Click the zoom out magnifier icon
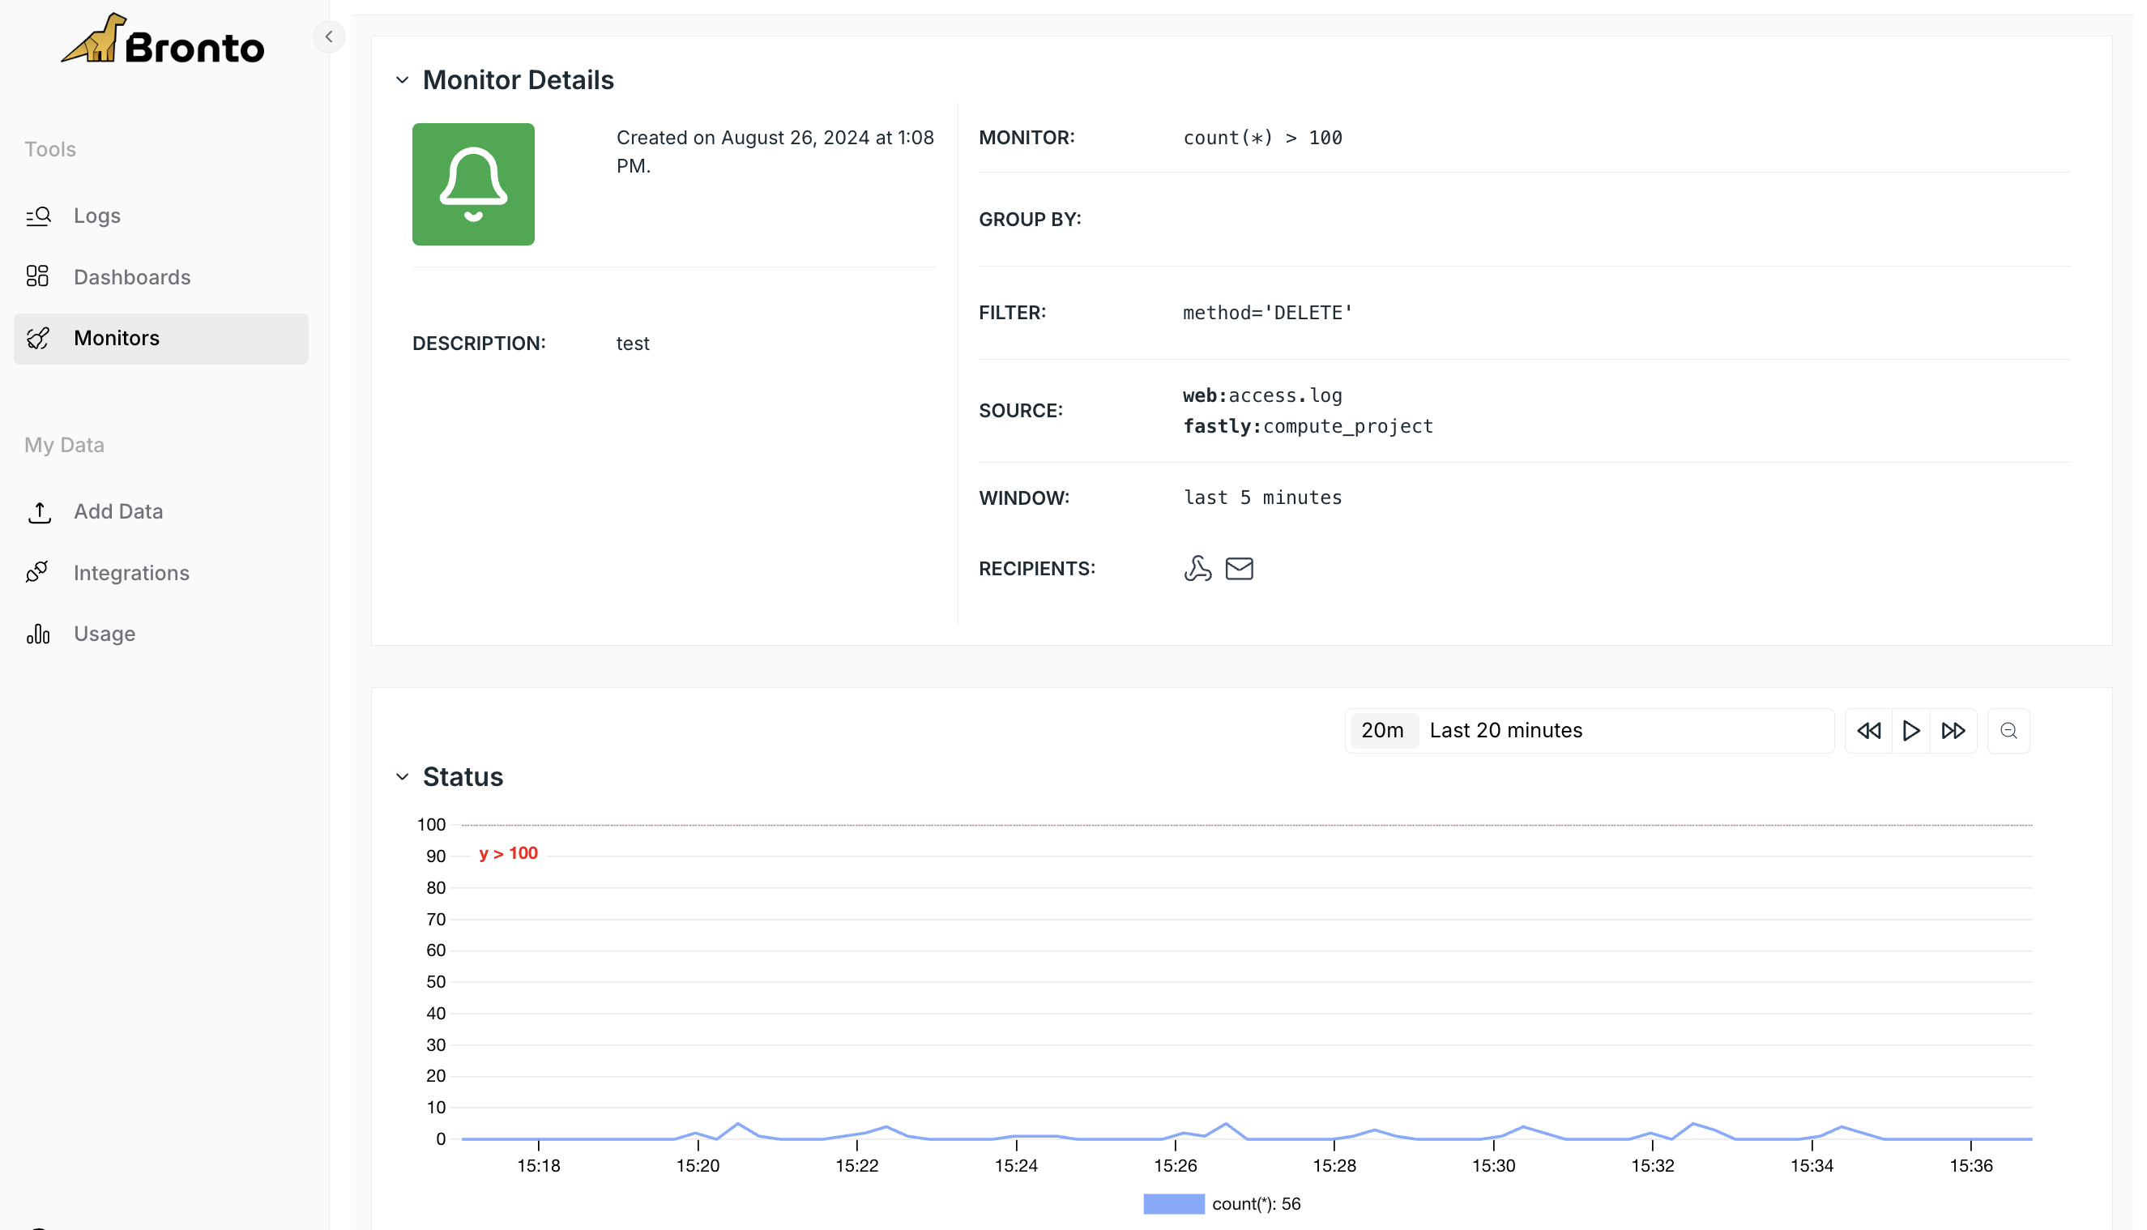Image resolution: width=2147 pixels, height=1230 pixels. tap(2008, 731)
